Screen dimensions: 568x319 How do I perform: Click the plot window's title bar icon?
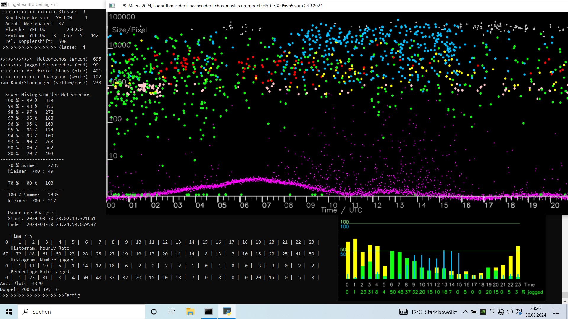pyautogui.click(x=112, y=6)
